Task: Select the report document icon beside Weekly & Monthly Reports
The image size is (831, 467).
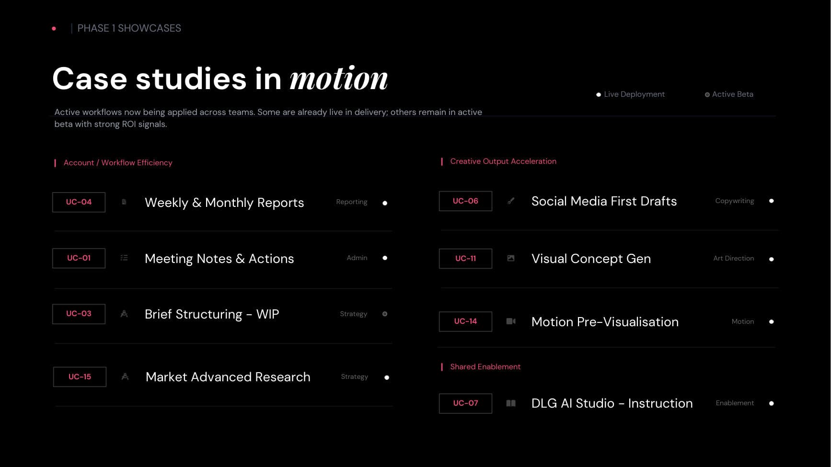Action: (124, 202)
